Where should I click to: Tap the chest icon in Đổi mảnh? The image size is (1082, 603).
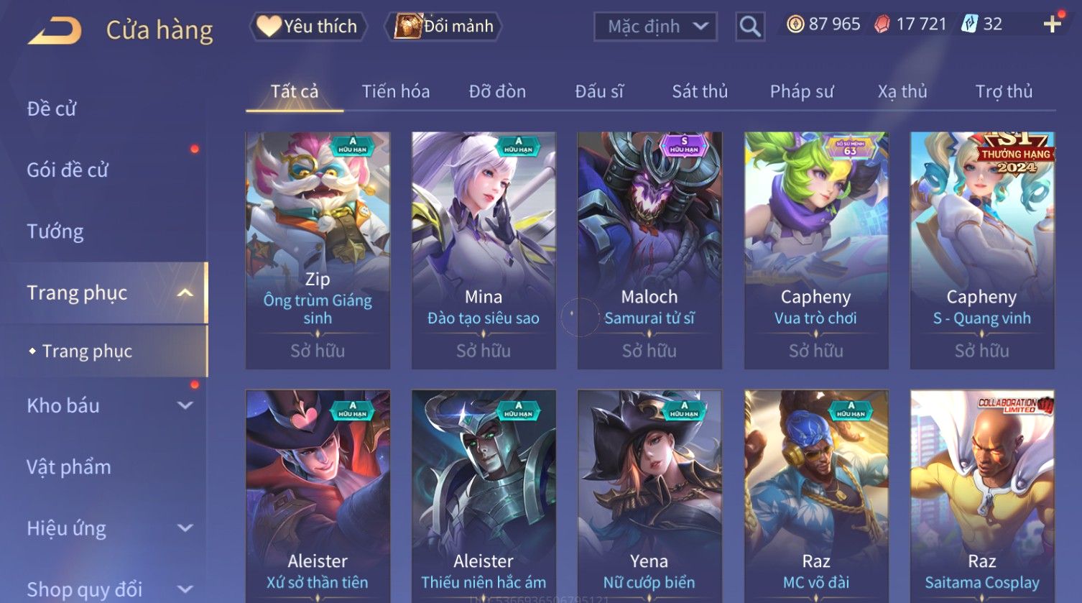(x=407, y=27)
